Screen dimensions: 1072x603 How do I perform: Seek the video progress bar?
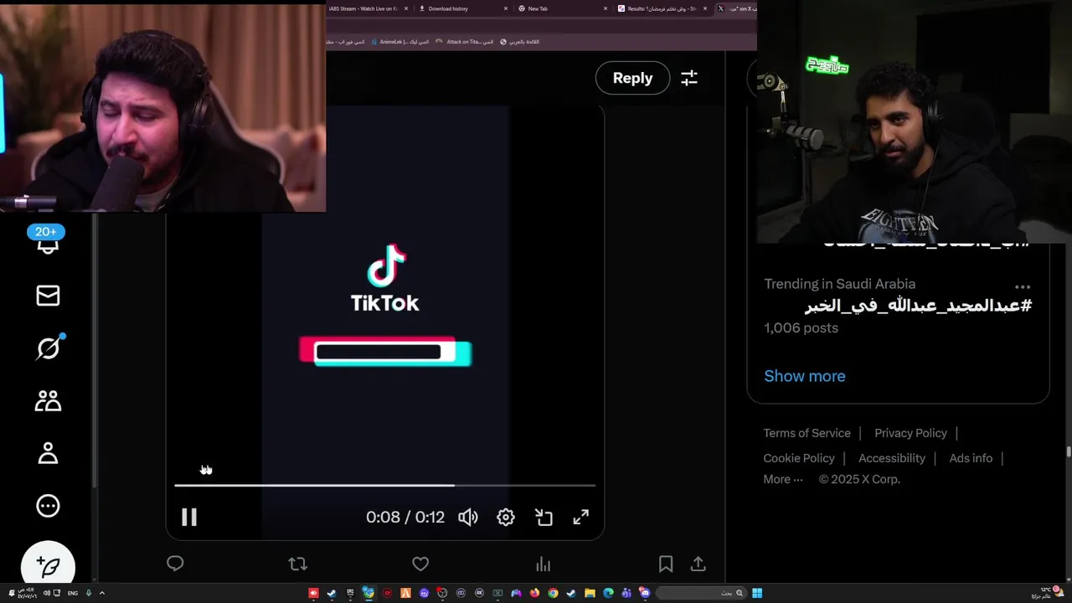click(x=384, y=485)
